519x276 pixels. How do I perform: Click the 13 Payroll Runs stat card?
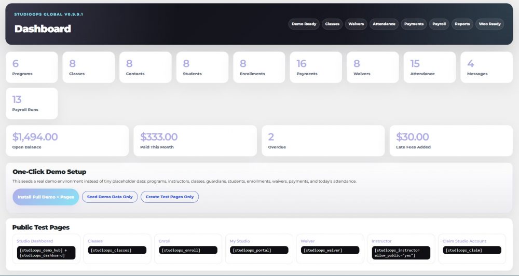coord(32,103)
